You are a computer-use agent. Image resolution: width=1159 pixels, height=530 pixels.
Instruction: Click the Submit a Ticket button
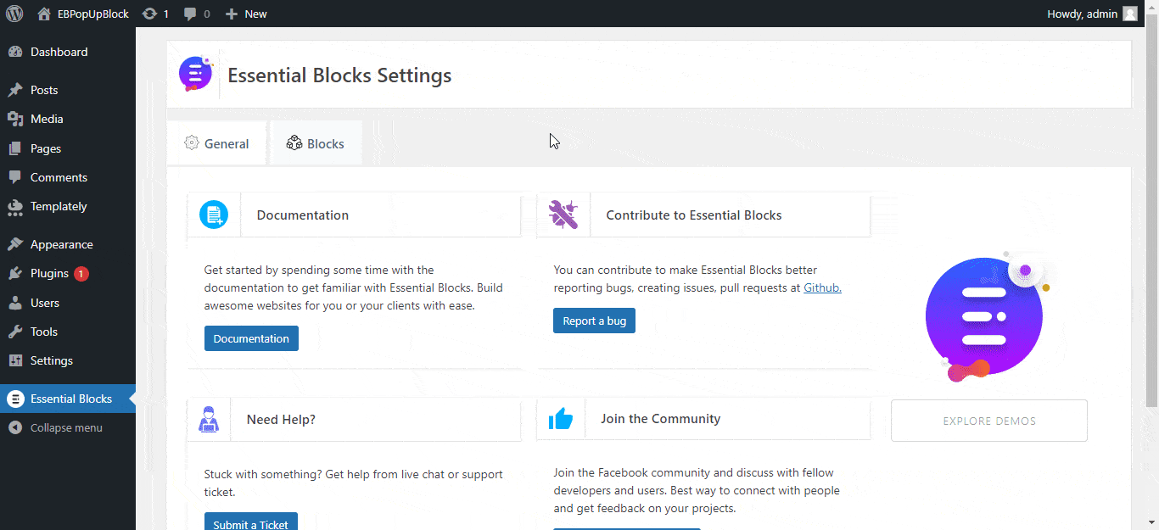click(251, 522)
